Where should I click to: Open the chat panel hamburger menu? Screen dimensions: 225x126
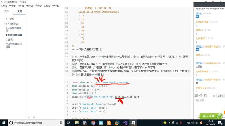[x=221, y=5]
